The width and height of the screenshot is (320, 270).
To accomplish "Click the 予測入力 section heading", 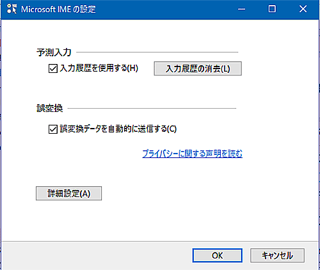I will (x=54, y=52).
